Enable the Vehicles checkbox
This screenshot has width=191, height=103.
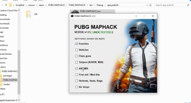tap(77, 50)
